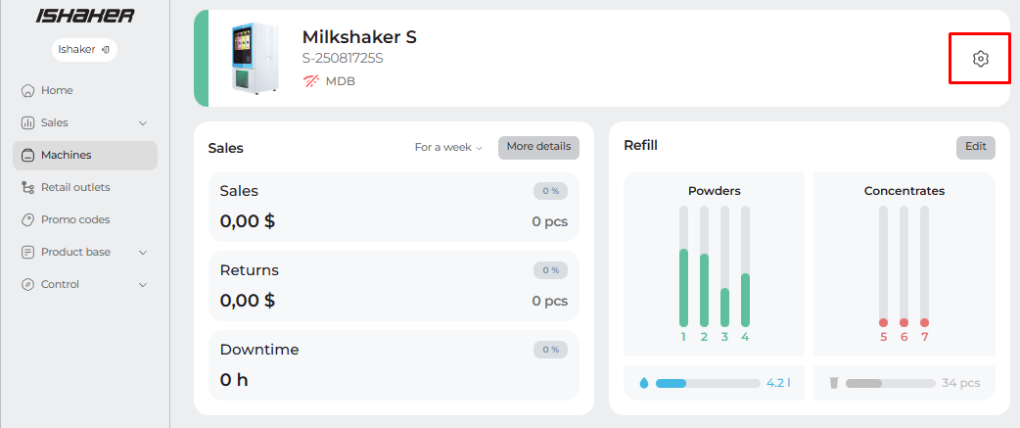The height and width of the screenshot is (428, 1020).
Task: Open the Retail outlets menu item
Action: 75,187
